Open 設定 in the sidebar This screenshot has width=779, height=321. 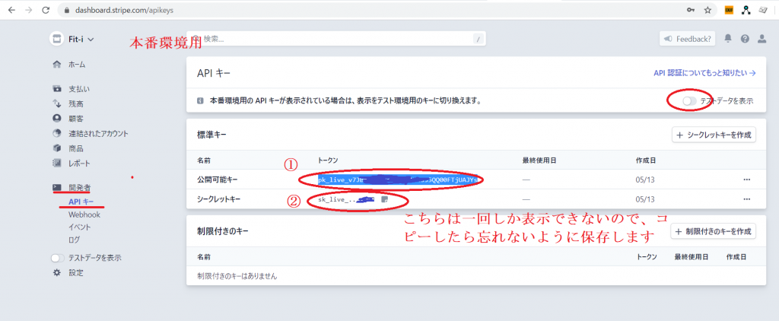pos(76,273)
